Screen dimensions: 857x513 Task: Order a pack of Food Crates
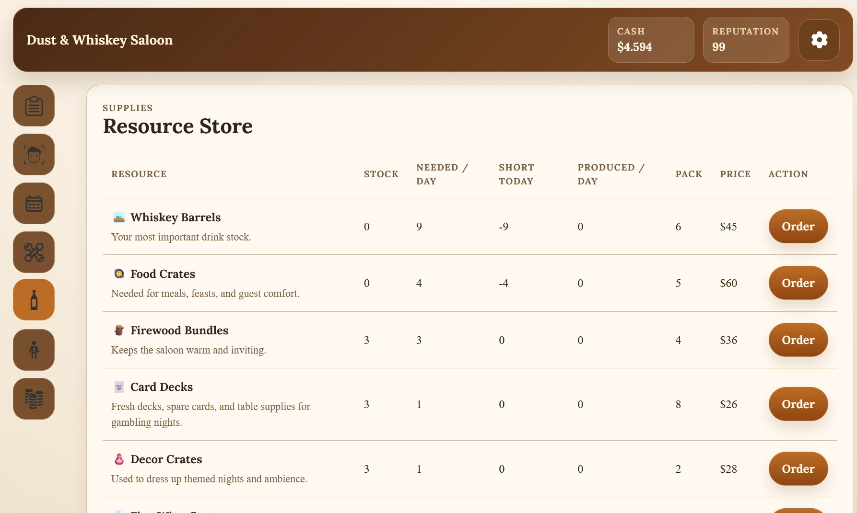point(798,283)
